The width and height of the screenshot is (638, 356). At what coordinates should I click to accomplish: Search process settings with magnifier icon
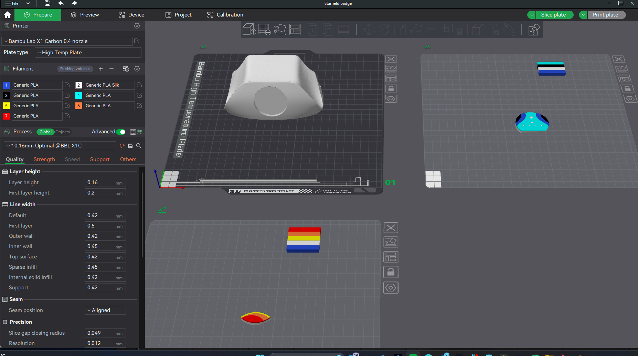pos(139,146)
